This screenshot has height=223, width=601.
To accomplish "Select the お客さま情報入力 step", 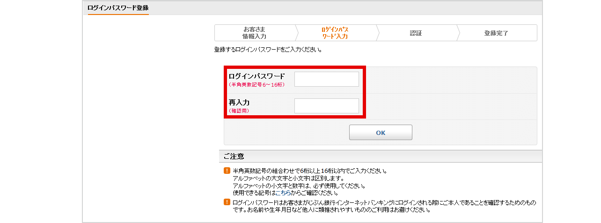I will pos(255,33).
